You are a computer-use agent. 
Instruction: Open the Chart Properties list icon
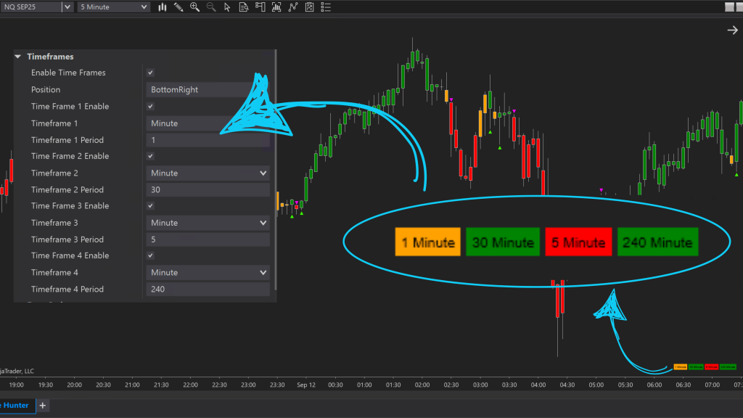324,7
